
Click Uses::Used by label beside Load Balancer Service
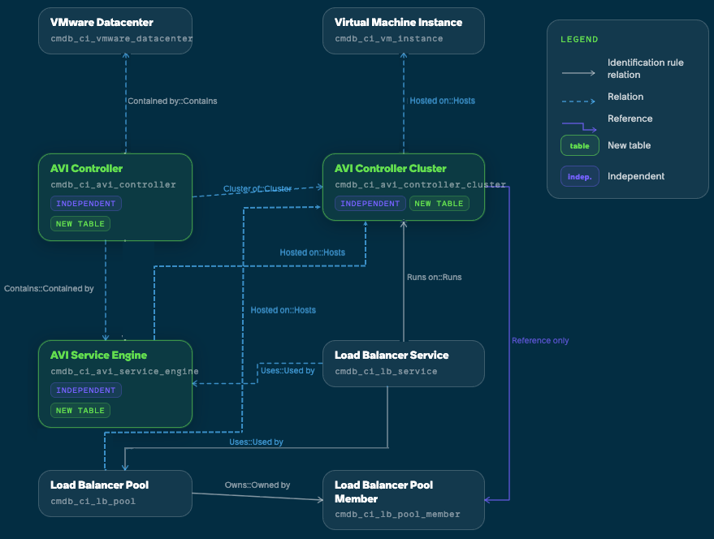pos(288,370)
